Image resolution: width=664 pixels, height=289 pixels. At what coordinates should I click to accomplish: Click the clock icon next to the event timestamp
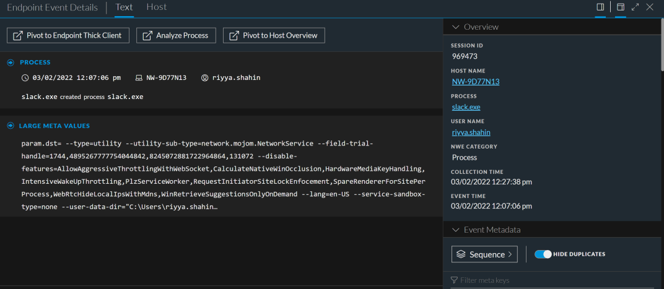25,79
